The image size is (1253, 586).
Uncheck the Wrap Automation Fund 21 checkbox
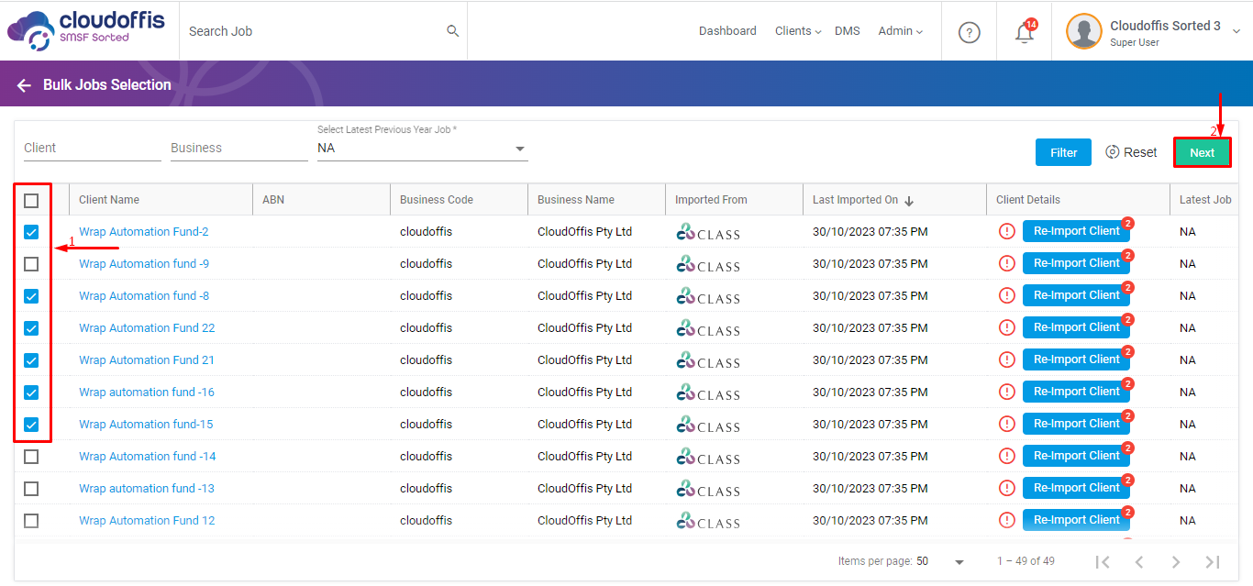(31, 360)
